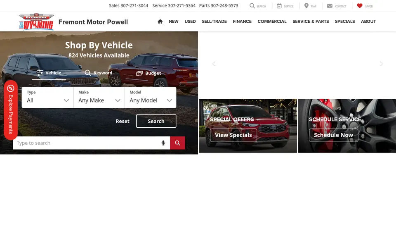This screenshot has width=396, height=248.
Task: Click the sliders icon beside Vehicle tab
Action: tap(40, 73)
